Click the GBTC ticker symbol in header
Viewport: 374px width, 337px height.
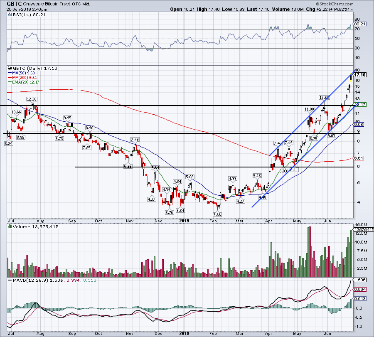[x=14, y=4]
